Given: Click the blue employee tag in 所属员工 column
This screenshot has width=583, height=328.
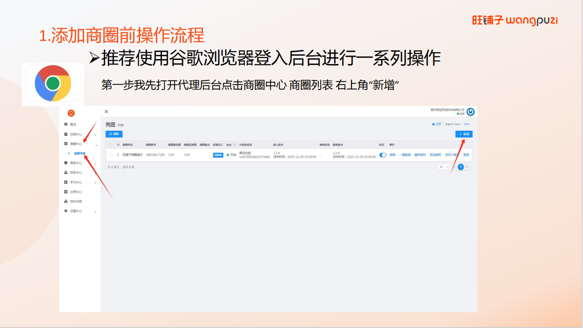Looking at the screenshot, I should 218,155.
